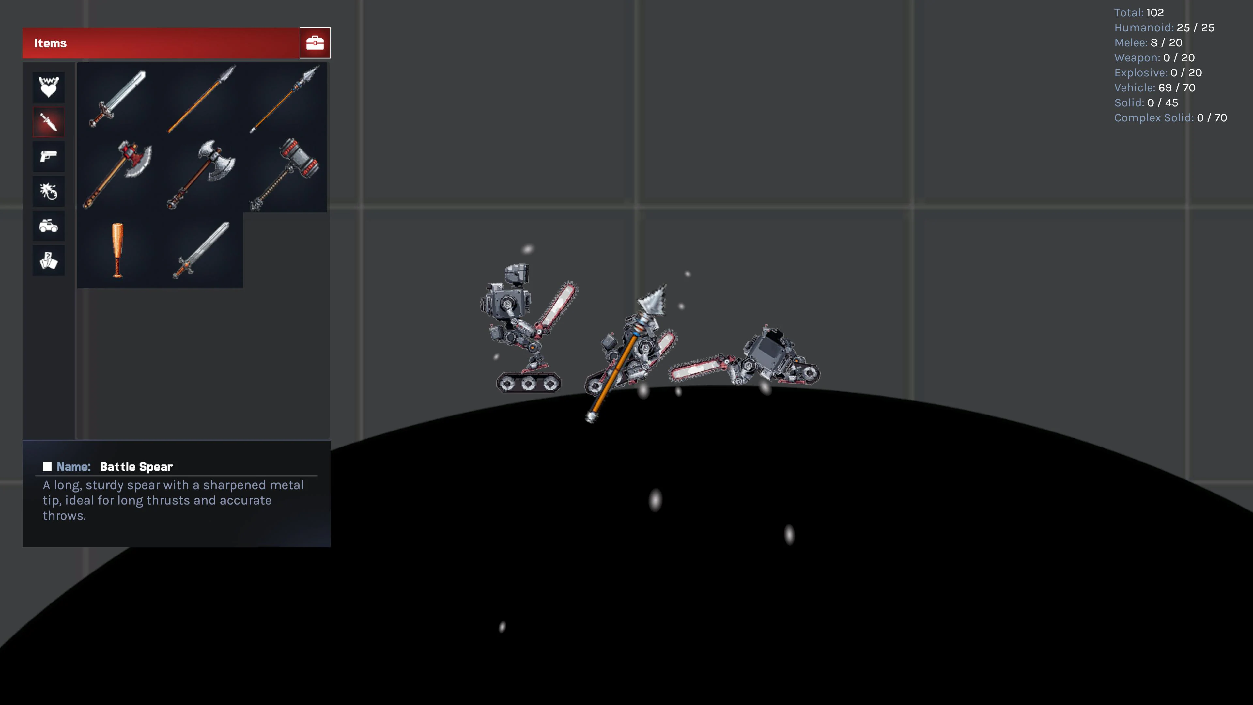Select the Melee weapons category (knife icon)
The image size is (1253, 705).
pyautogui.click(x=48, y=122)
